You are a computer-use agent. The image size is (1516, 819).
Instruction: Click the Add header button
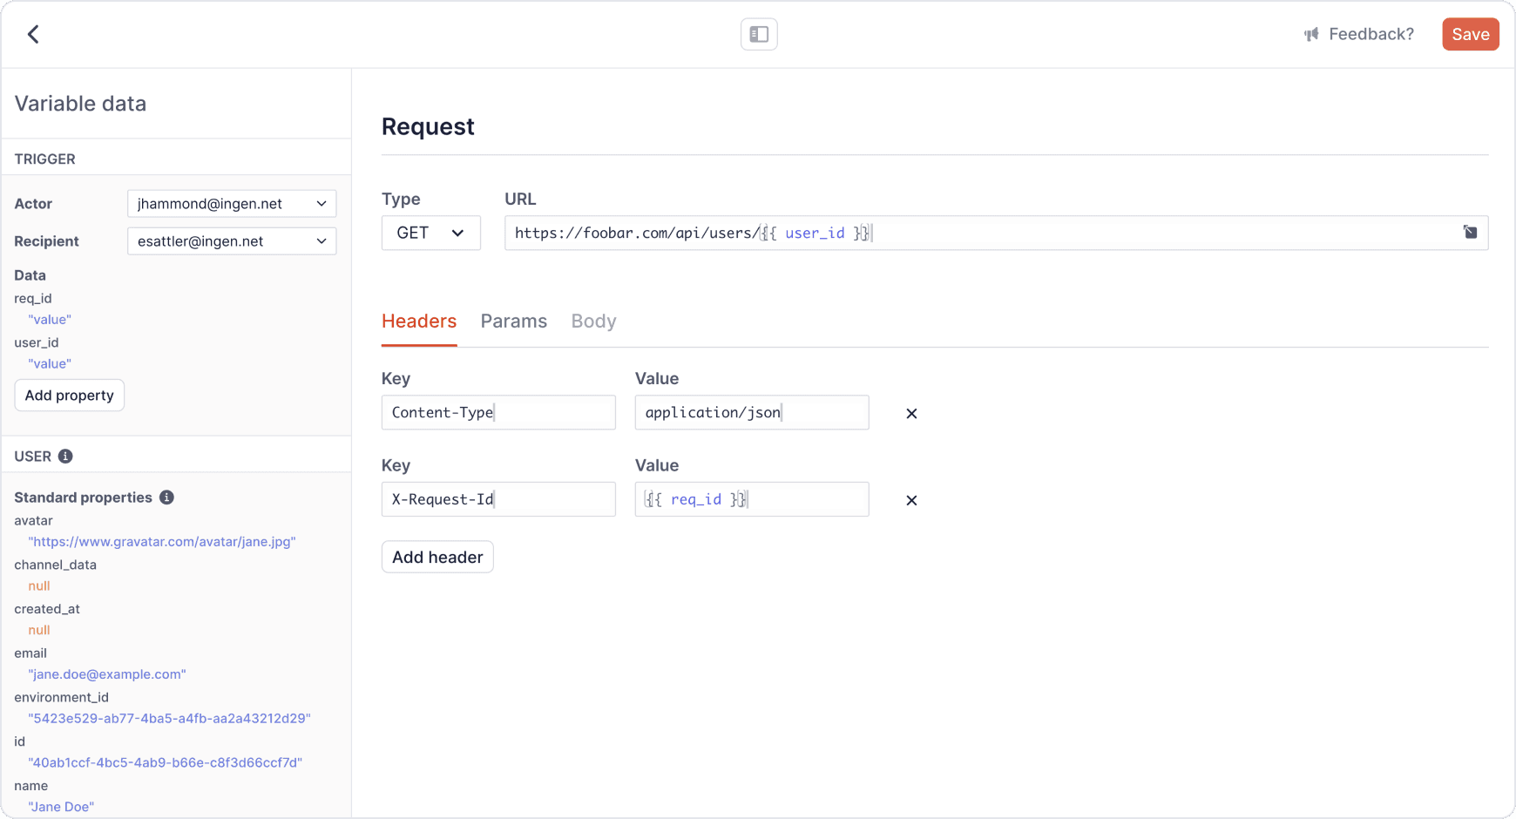(437, 558)
